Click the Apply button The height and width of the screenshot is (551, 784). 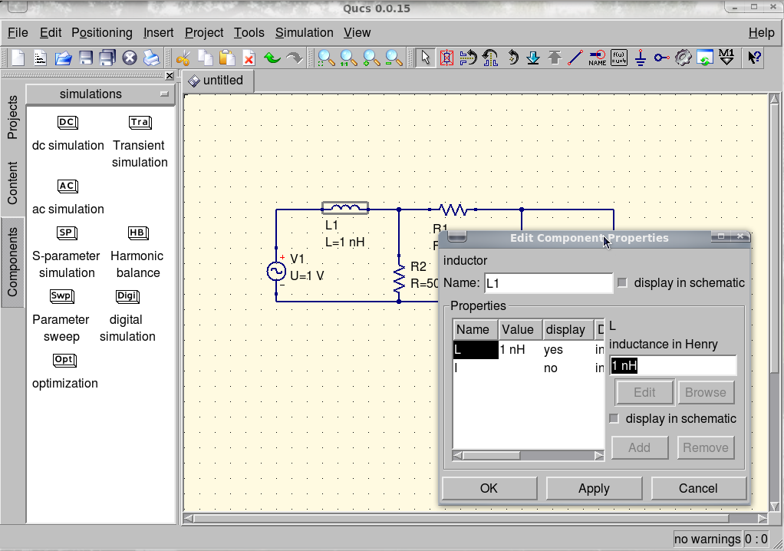tap(594, 488)
